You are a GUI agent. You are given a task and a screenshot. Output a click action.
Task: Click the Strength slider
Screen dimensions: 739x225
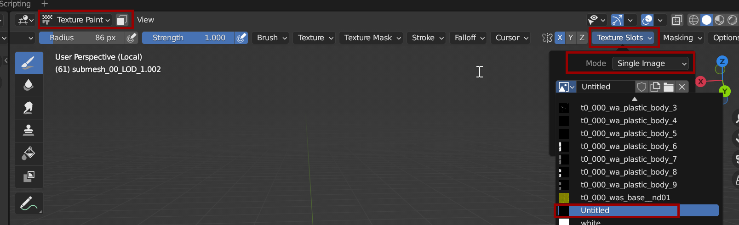[189, 38]
